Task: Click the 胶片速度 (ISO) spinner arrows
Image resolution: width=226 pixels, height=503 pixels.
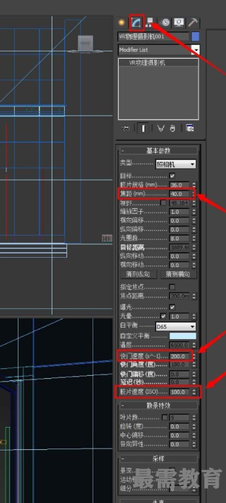Action: pos(194,392)
